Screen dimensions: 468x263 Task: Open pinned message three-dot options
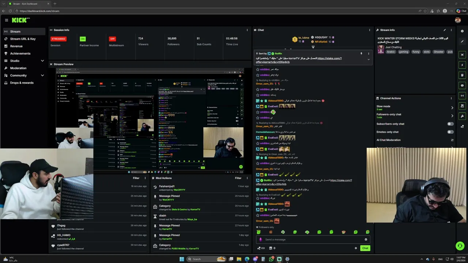tap(369, 54)
